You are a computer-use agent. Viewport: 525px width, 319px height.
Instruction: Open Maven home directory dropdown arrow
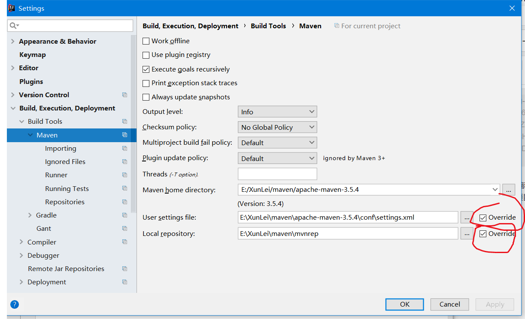tap(495, 189)
